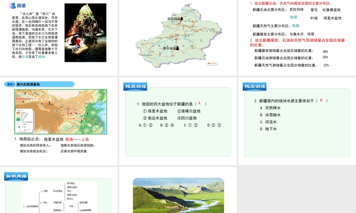This screenshot has height=213, width=356.
Task: Click the 知识网络 banner
Action: pos(16,176)
